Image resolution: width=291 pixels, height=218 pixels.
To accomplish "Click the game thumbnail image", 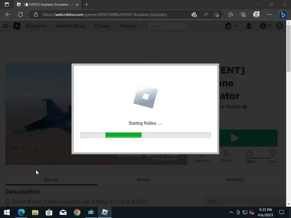I will (39, 114).
